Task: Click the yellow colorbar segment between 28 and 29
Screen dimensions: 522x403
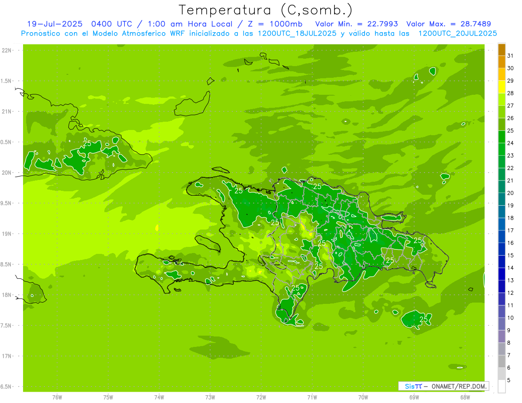Action: (502, 87)
